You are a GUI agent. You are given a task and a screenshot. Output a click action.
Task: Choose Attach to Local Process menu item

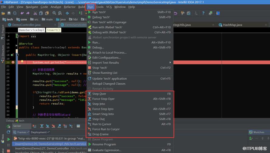(x=130, y=53)
